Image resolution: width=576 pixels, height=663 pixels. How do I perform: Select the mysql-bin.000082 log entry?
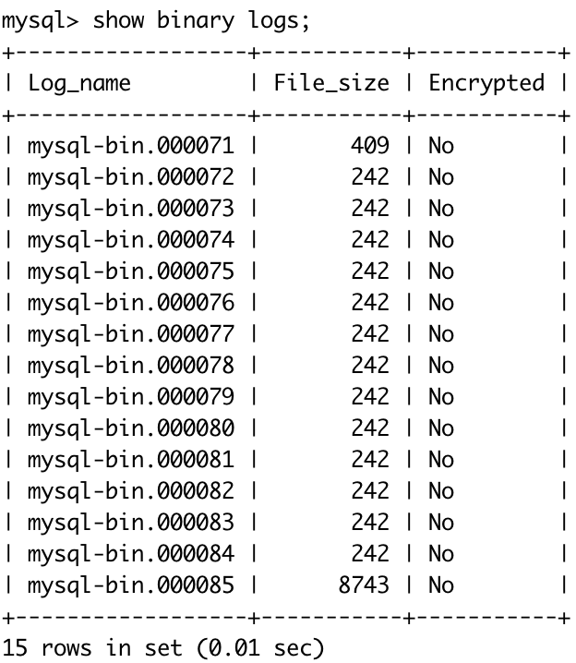pos(130,491)
